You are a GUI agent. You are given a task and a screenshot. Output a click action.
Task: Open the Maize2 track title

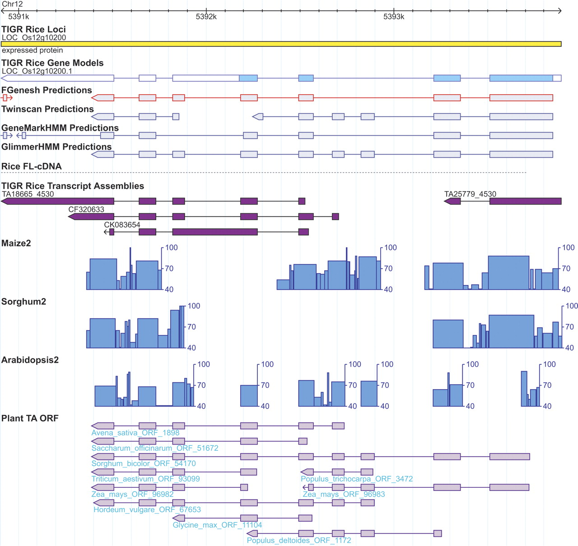pyautogui.click(x=16, y=243)
